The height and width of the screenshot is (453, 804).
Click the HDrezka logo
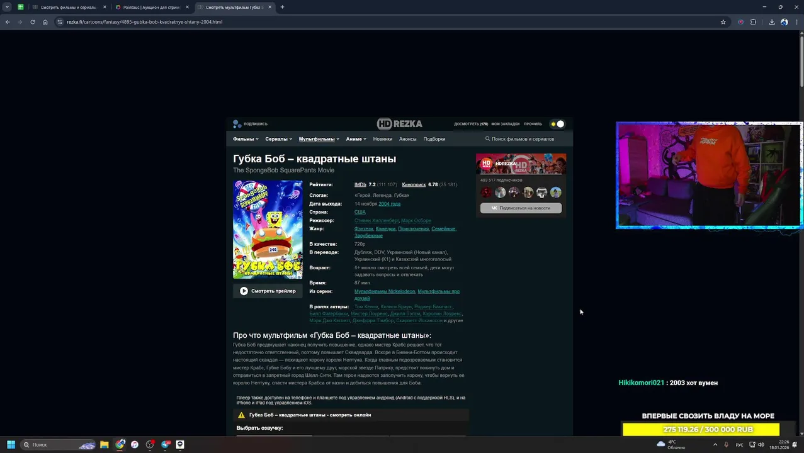[x=400, y=124]
